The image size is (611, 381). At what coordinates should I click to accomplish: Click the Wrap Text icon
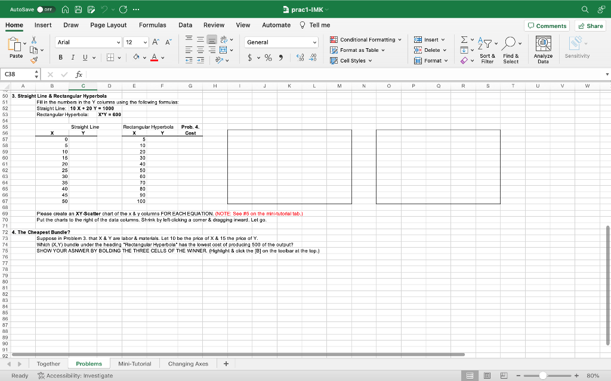pyautogui.click(x=224, y=39)
